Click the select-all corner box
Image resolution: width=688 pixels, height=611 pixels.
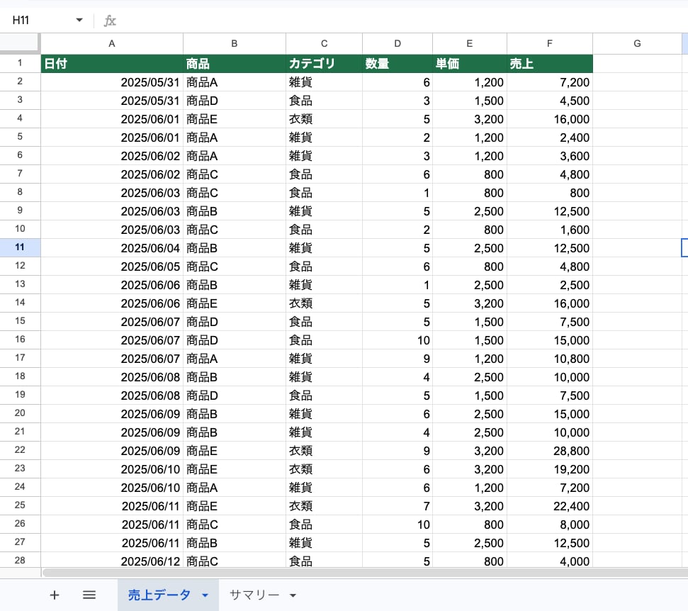(20, 43)
